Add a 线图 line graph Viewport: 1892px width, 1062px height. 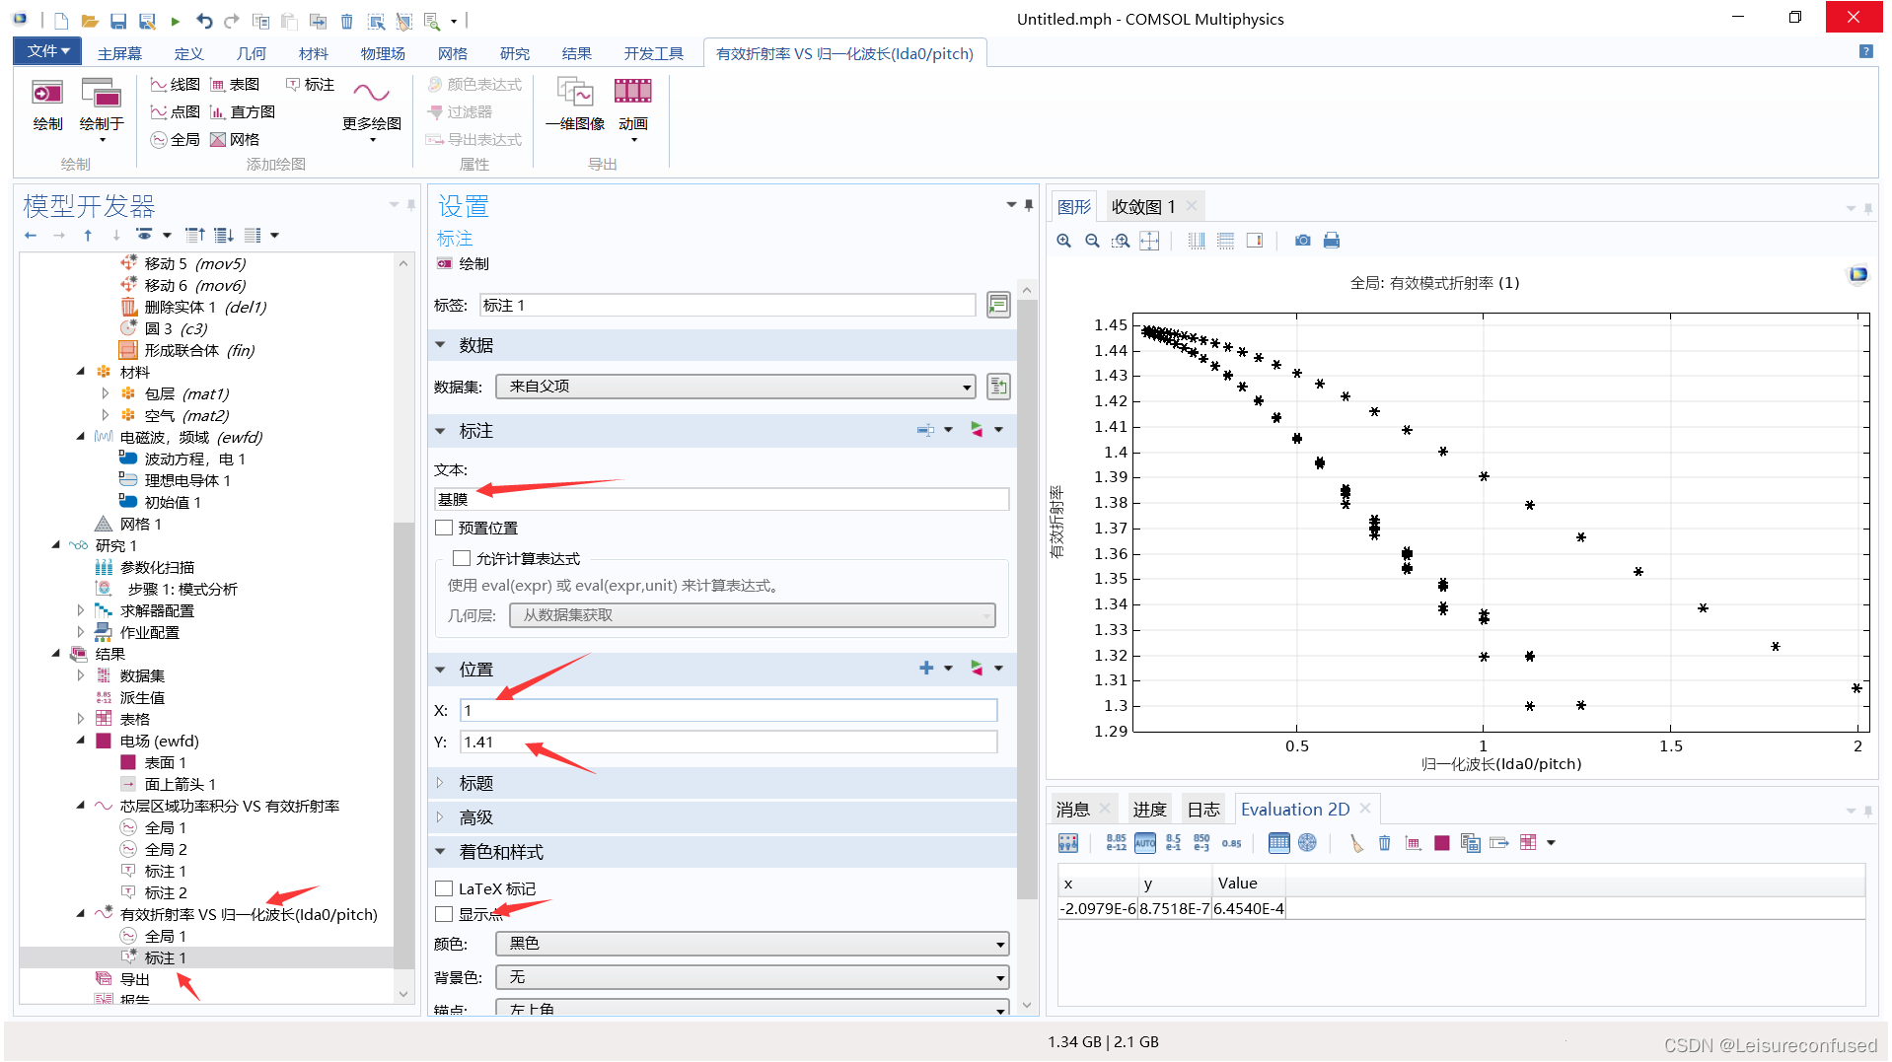[x=175, y=85]
